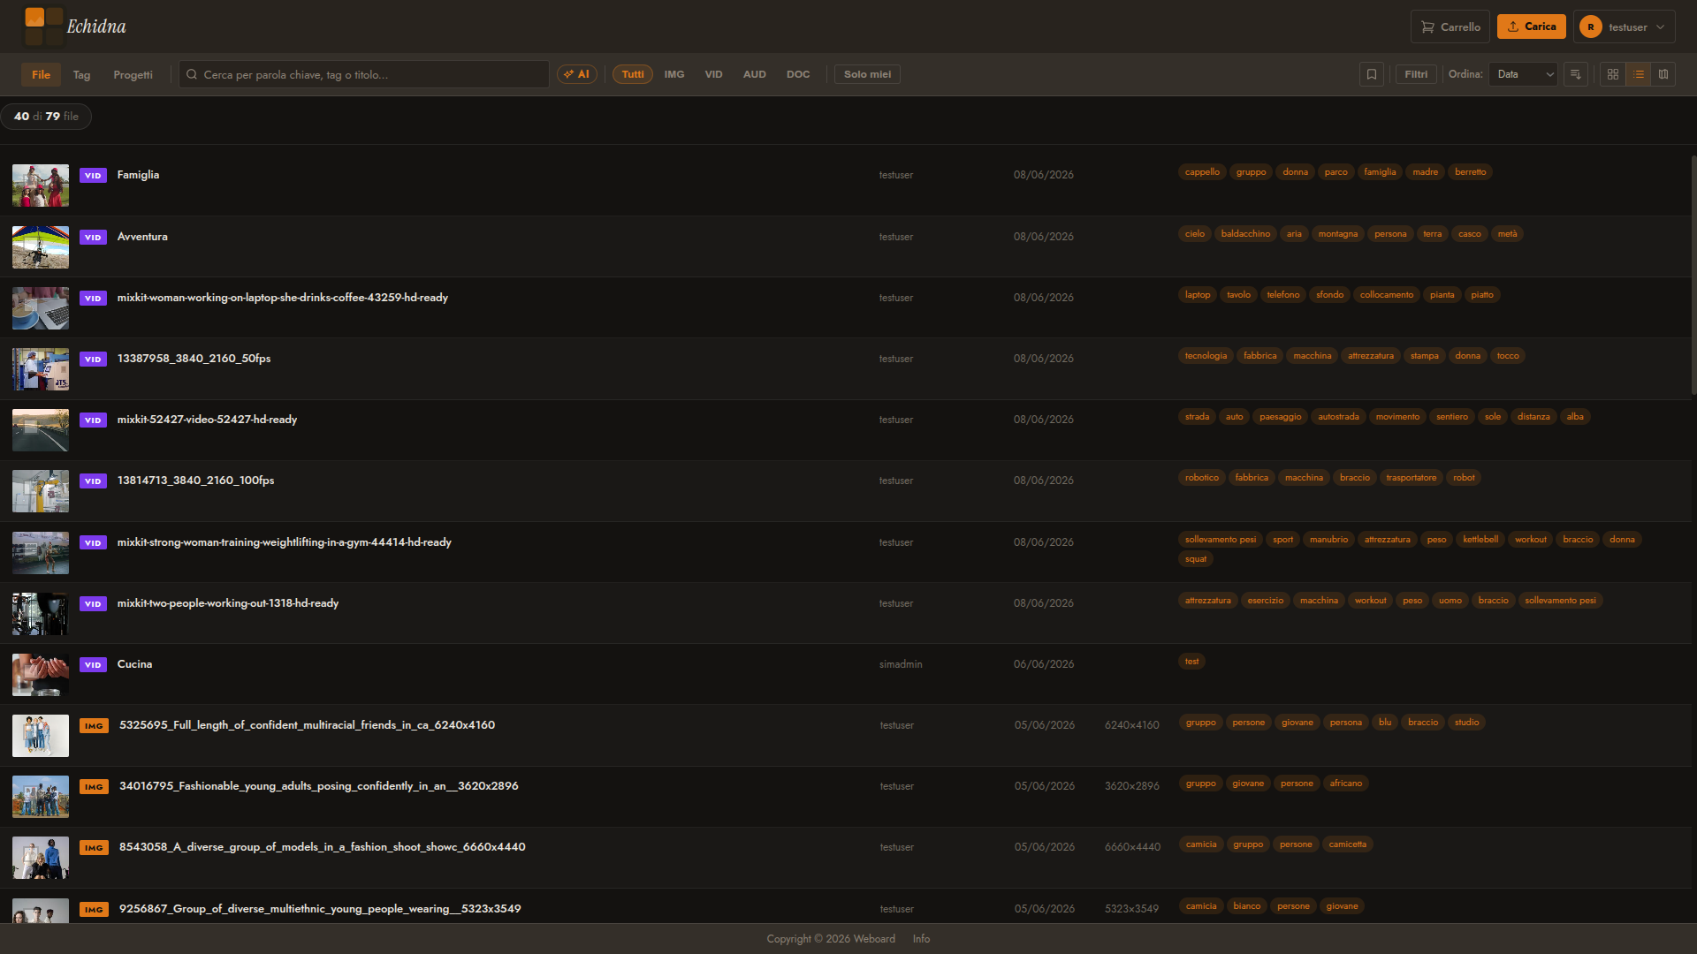Open the Famiglia video thumbnail
1697x954 pixels.
coord(41,185)
